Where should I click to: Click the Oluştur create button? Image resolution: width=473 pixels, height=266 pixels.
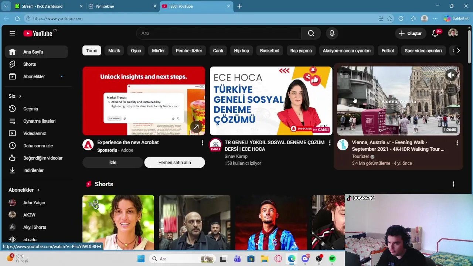(410, 33)
